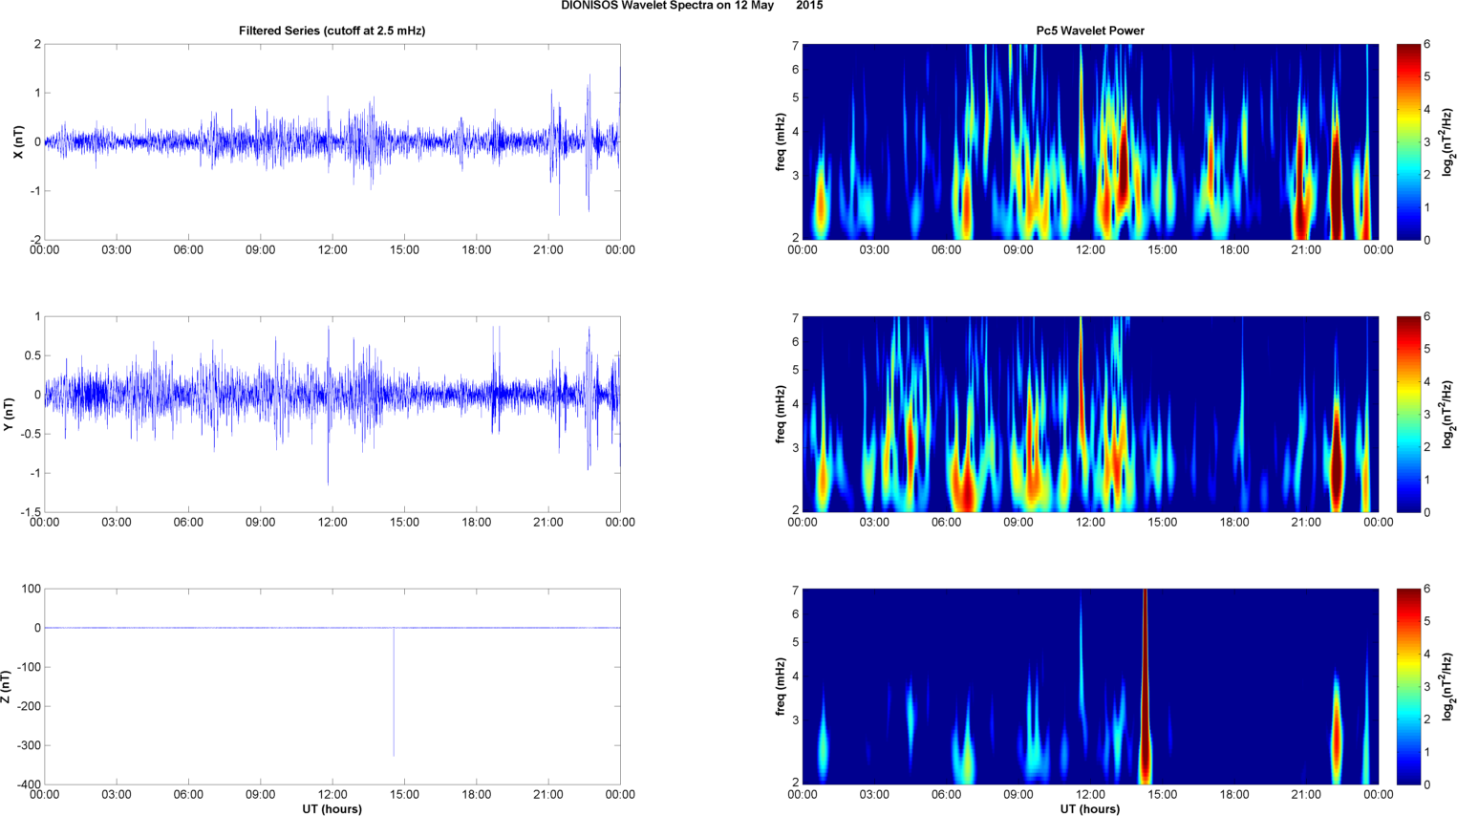
Task: Click the '-1.5' tick on the Y axis
Action: [31, 512]
